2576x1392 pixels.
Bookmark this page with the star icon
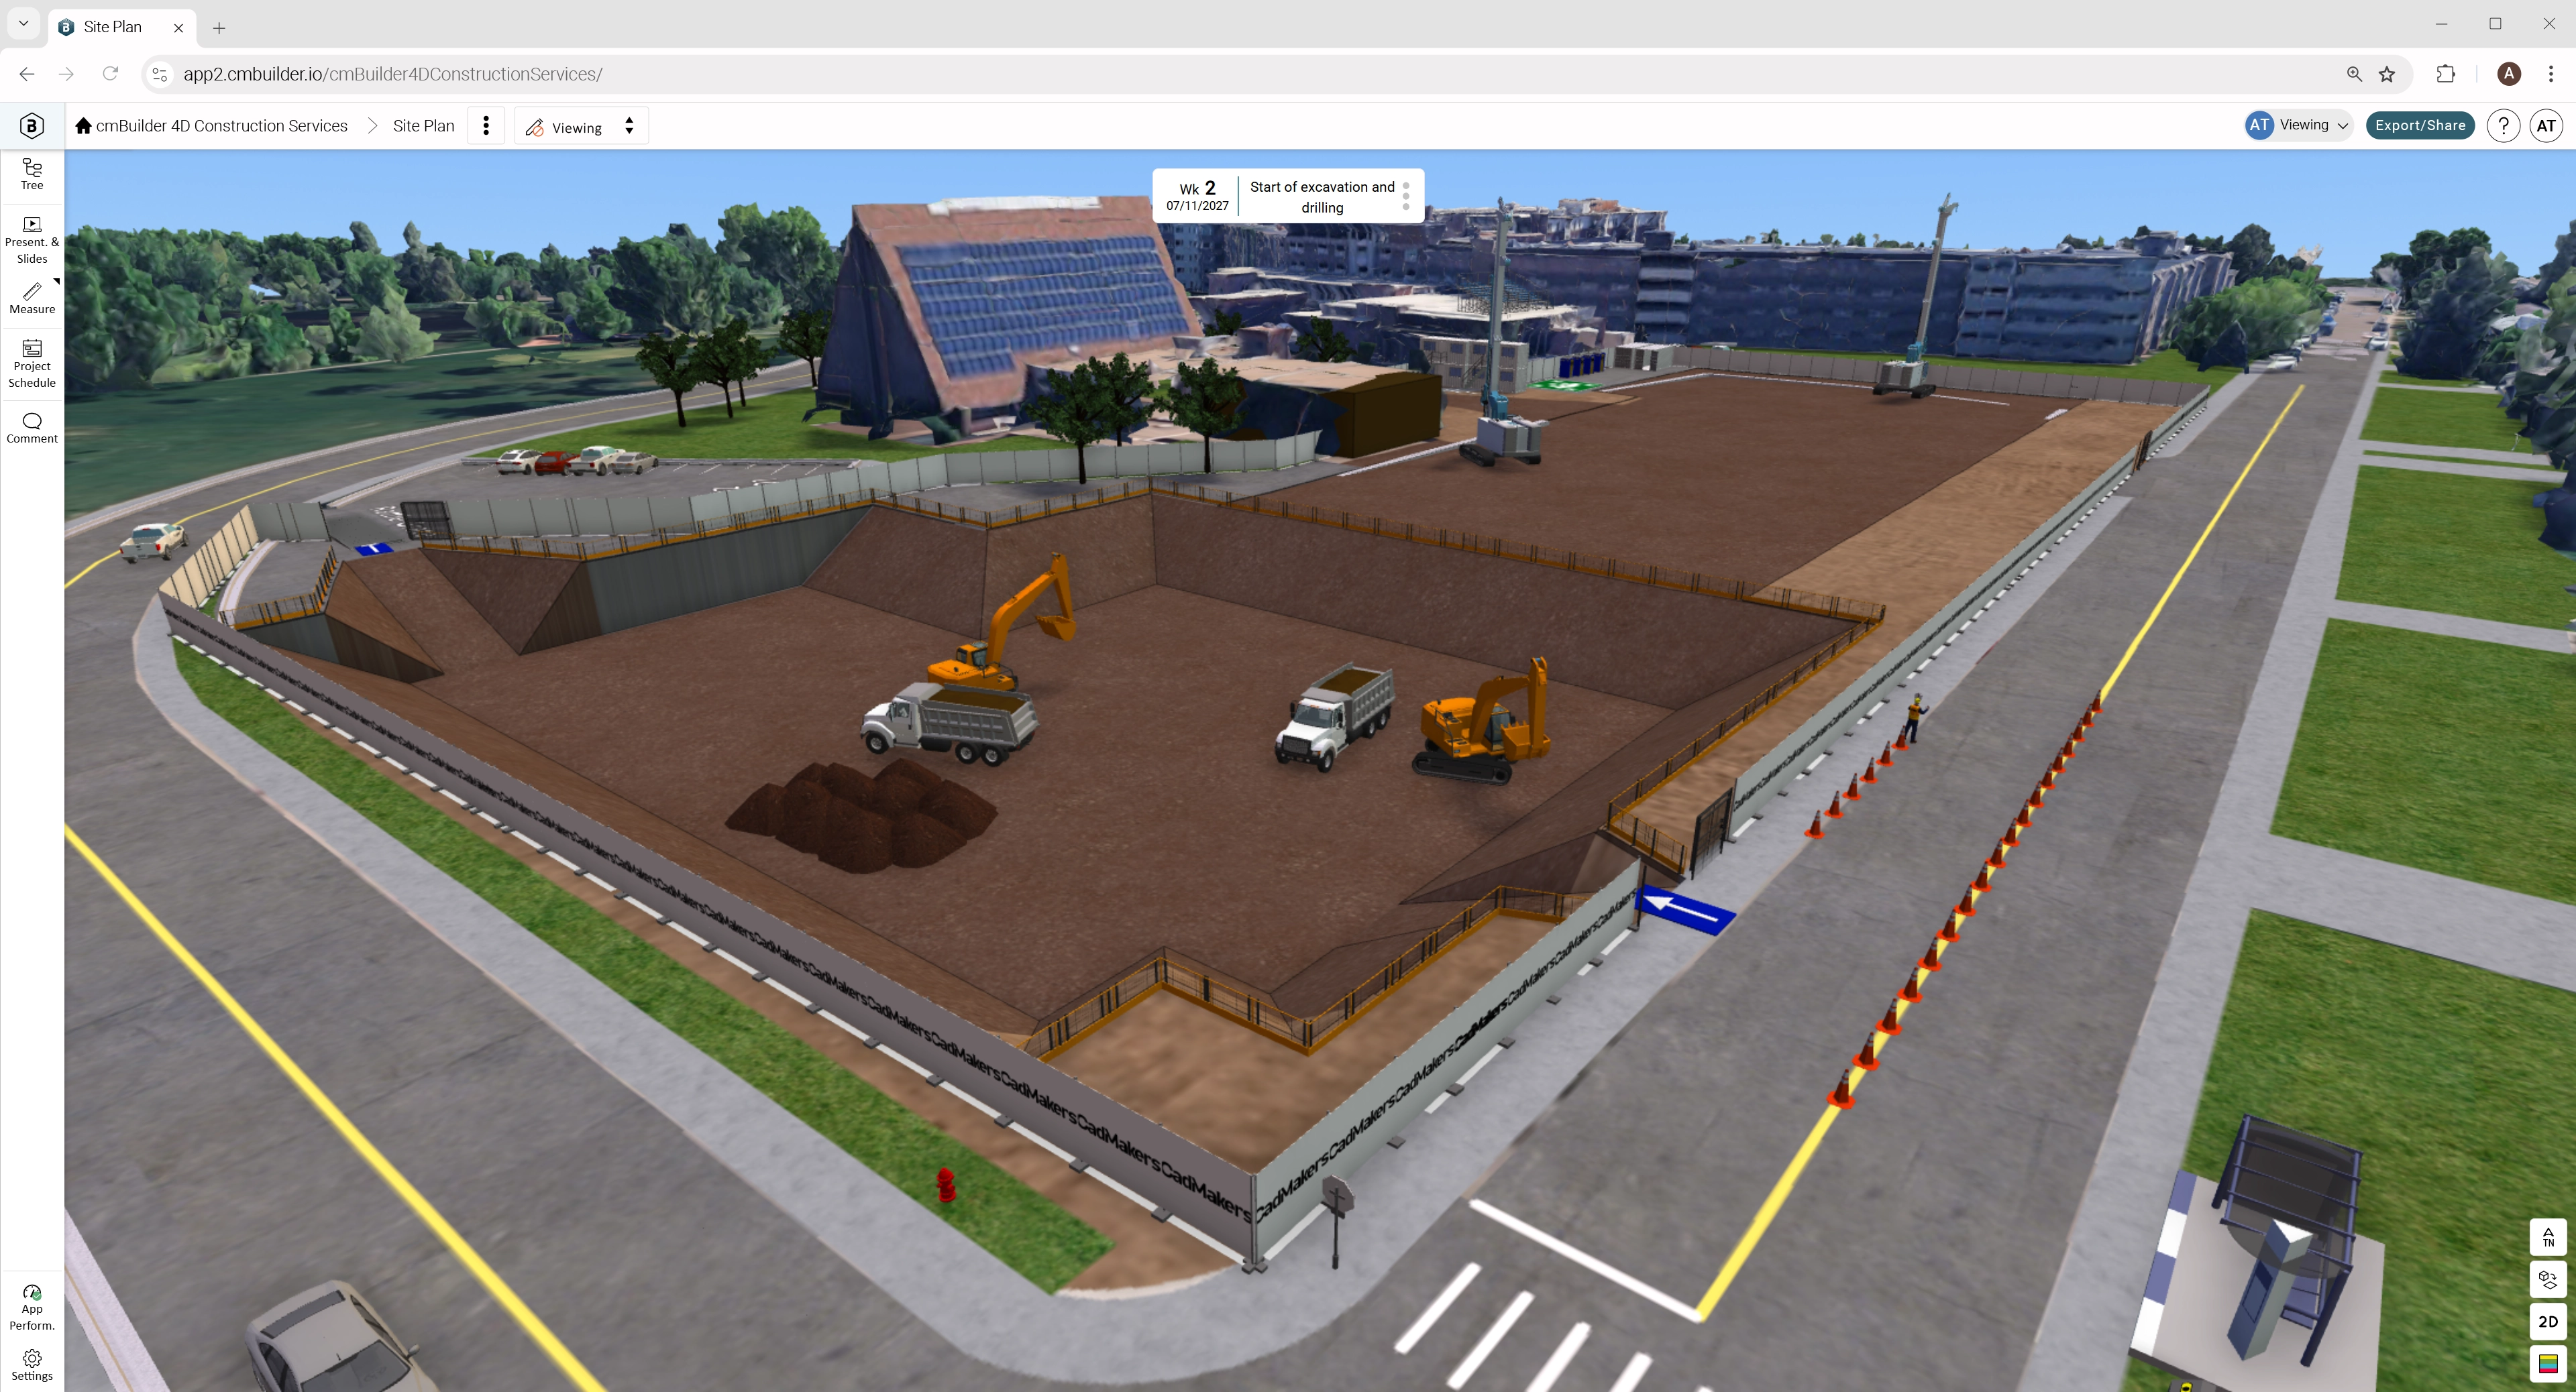[2387, 74]
